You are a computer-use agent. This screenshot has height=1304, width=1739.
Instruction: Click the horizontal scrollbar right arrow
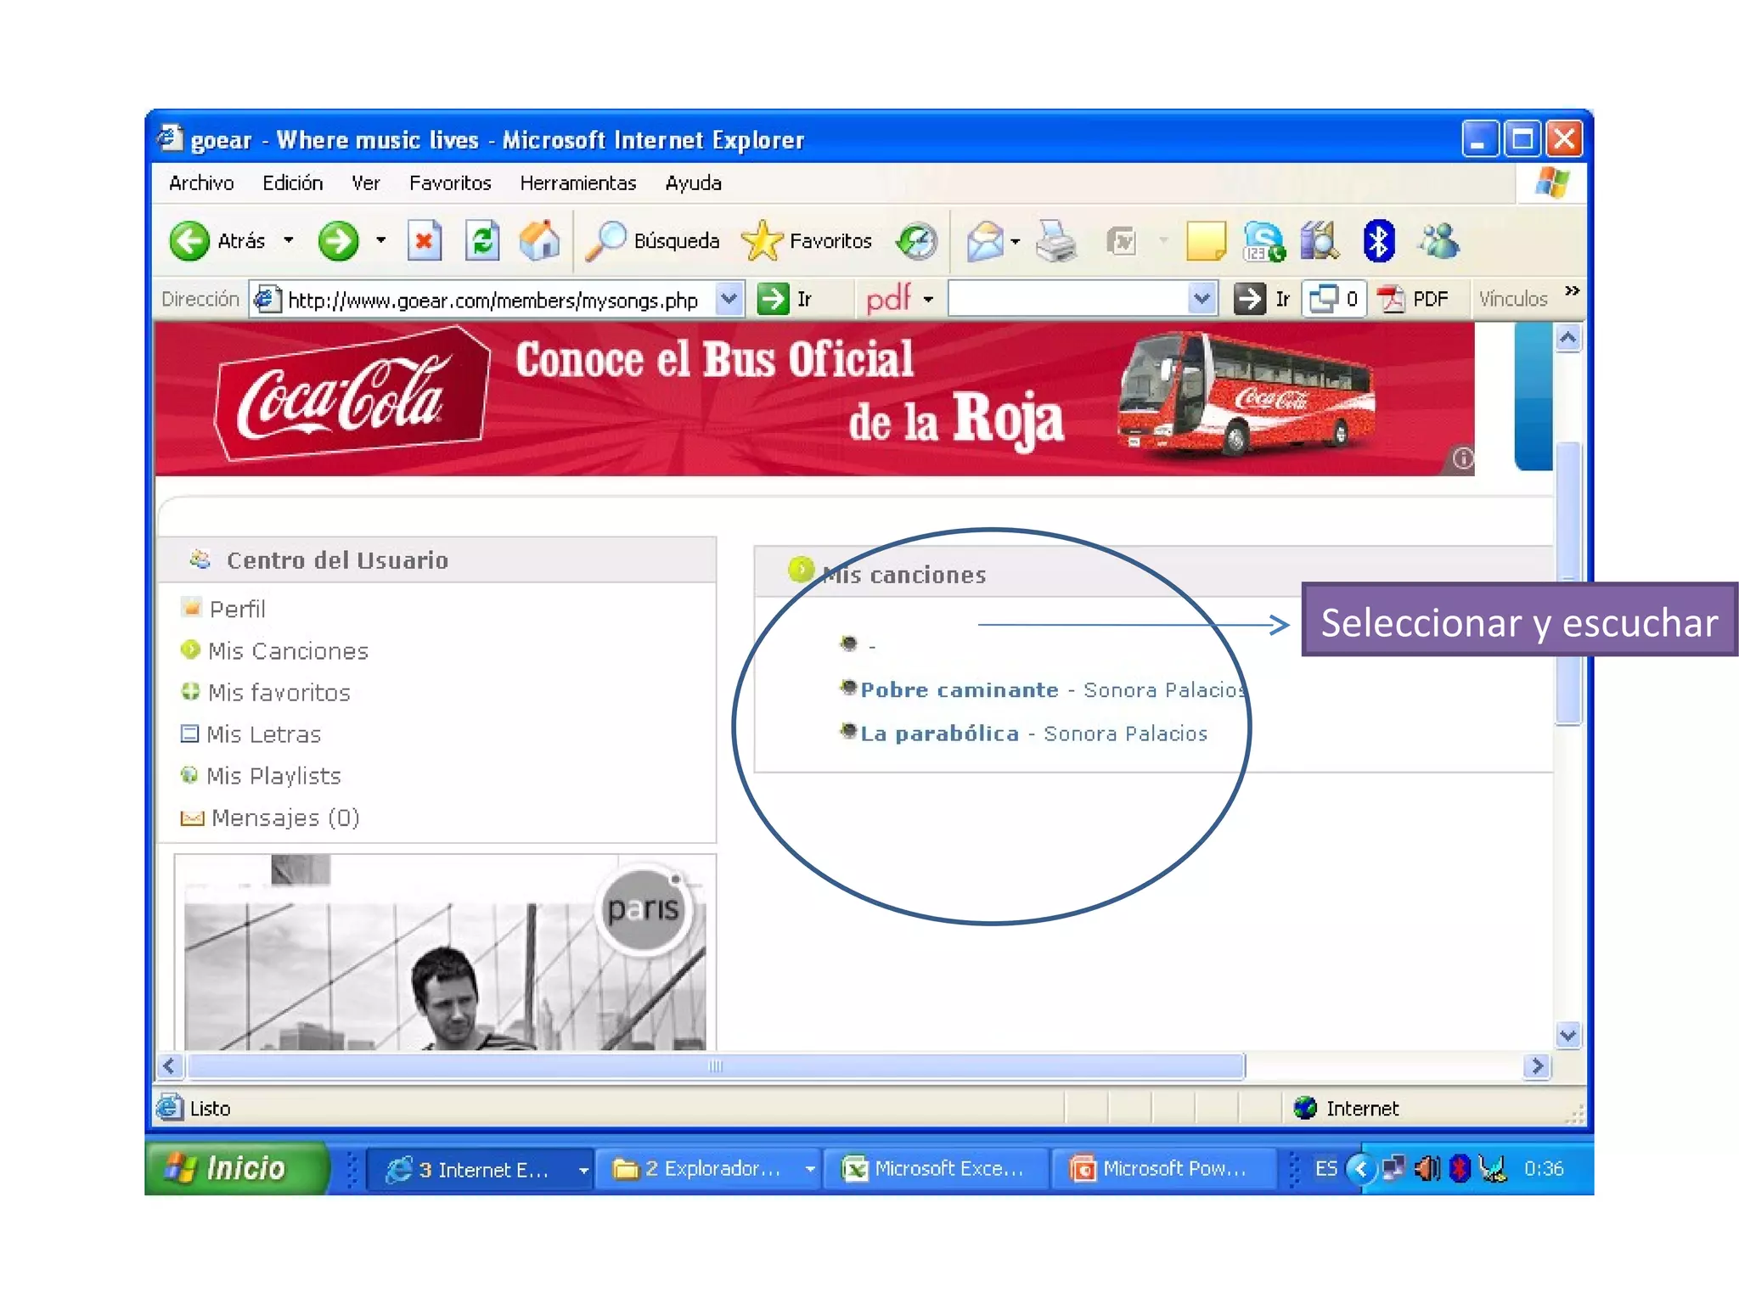(1537, 1066)
